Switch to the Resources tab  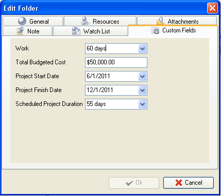[100, 21]
